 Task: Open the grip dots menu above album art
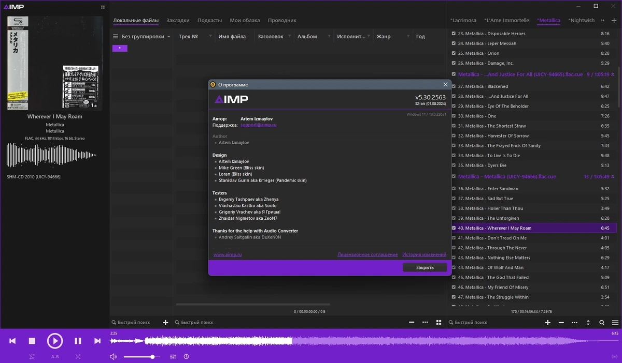click(103, 7)
